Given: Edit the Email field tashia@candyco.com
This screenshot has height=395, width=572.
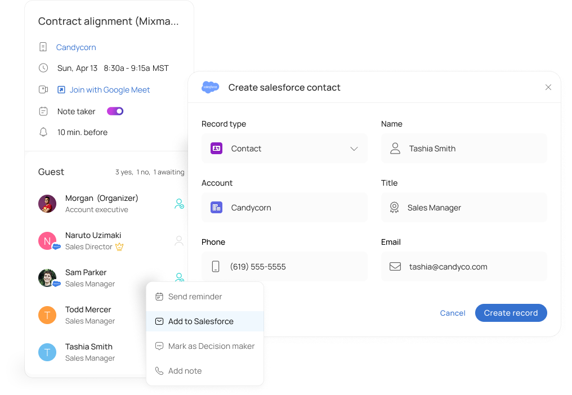Looking at the screenshot, I should tap(464, 267).
